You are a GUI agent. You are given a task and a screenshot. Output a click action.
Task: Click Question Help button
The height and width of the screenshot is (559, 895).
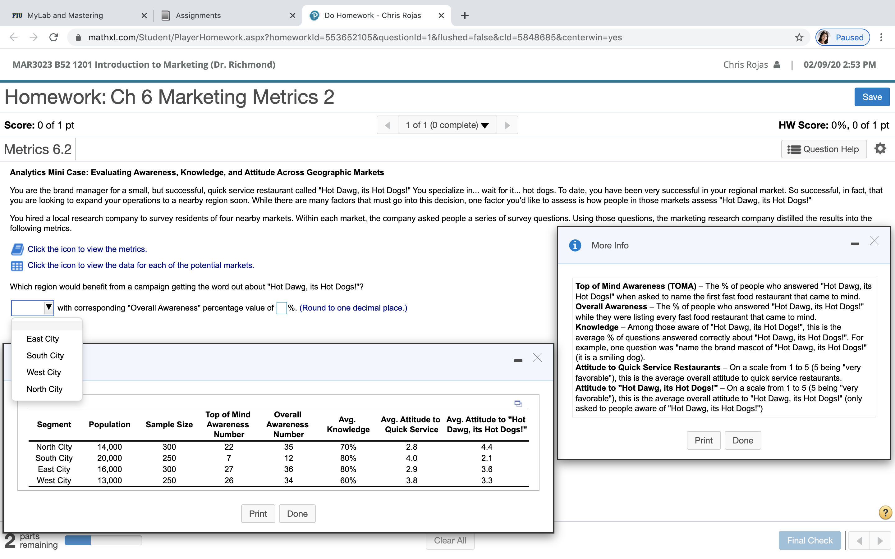click(824, 149)
